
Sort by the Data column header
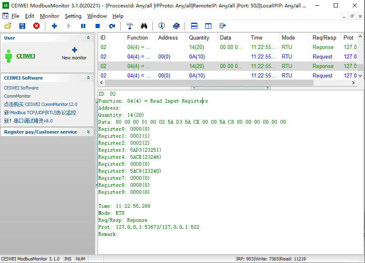point(233,38)
